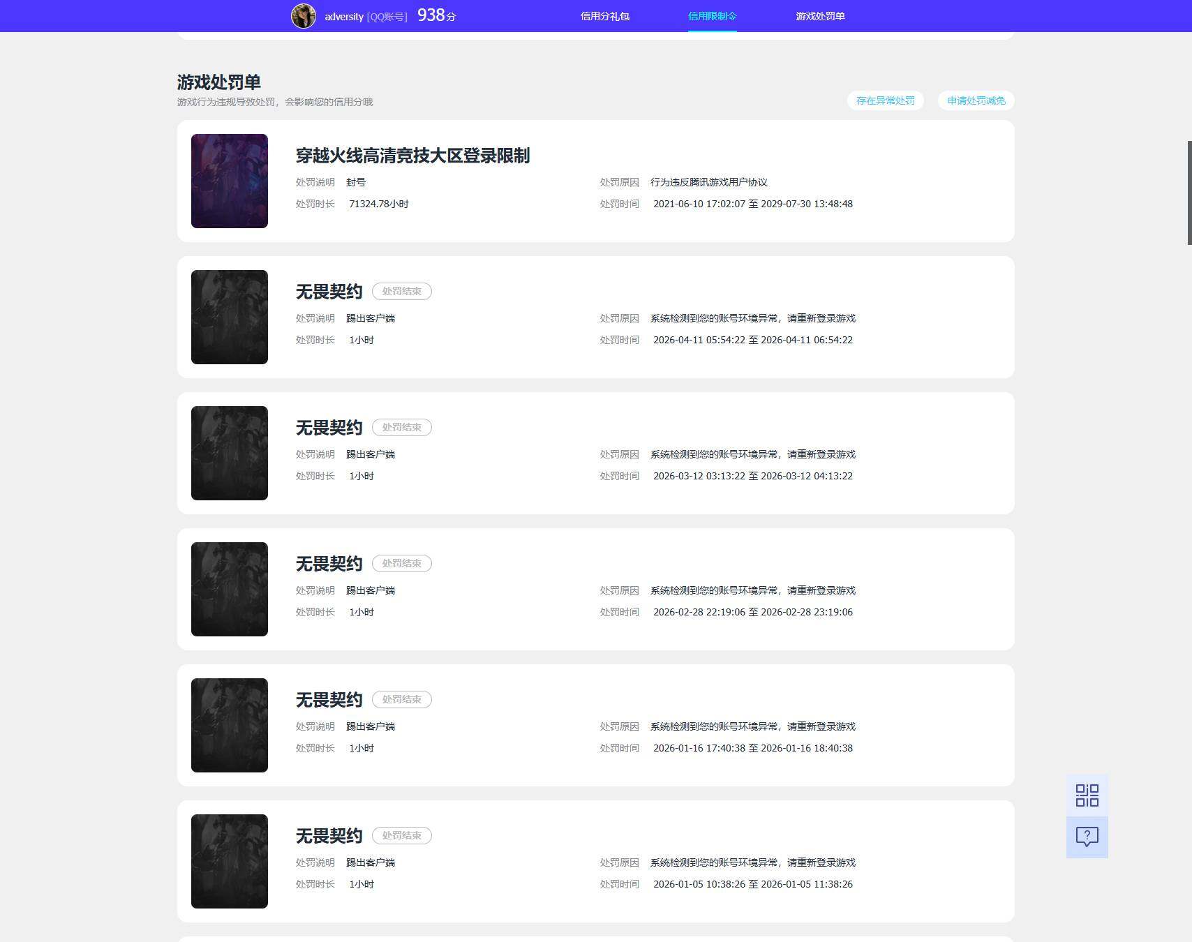The height and width of the screenshot is (942, 1192).
Task: Click the page vertical scrollbar thumb
Action: [1189, 193]
